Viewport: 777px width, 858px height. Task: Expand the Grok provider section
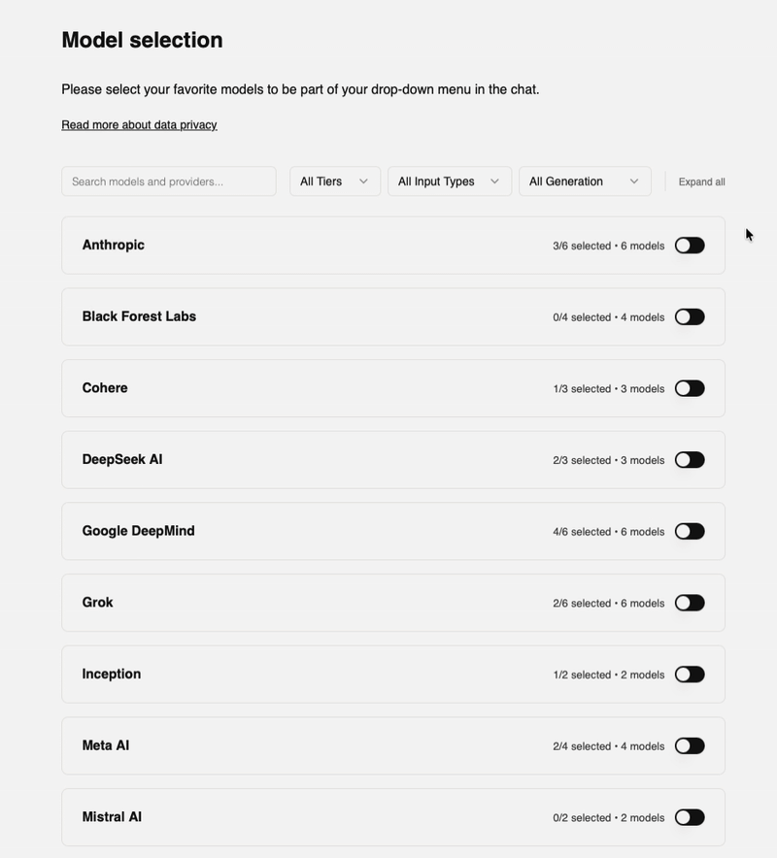pos(97,603)
